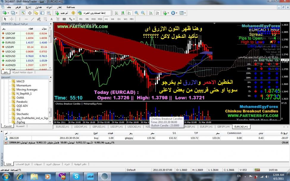Click the yellow MetaEditor diamond icon
The image size is (290, 181).
(73, 13)
